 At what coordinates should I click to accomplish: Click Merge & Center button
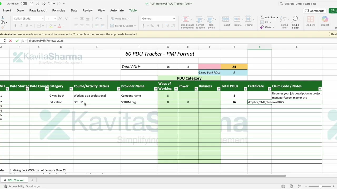click(123, 26)
